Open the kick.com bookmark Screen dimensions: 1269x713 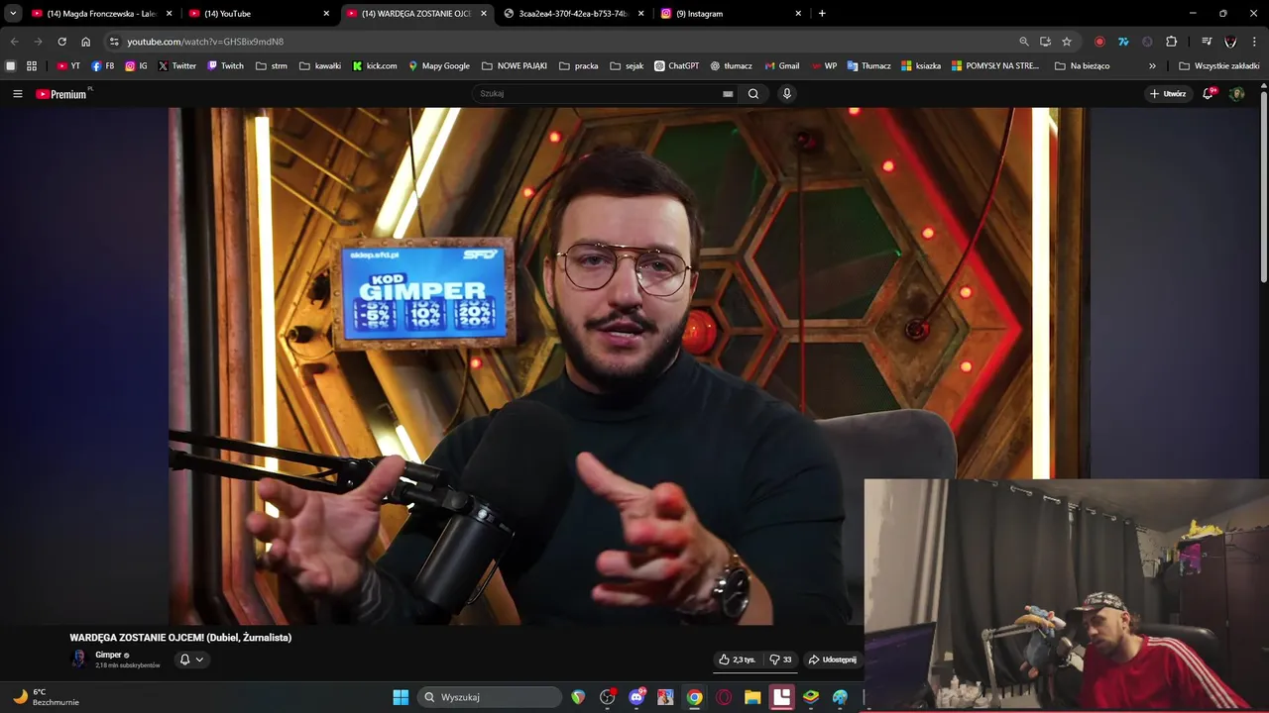[x=375, y=66]
